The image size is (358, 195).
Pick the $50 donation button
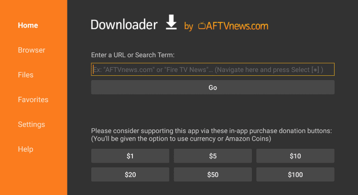[213, 174]
